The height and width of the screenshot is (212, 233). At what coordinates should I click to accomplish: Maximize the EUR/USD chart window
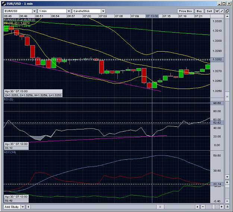point(224,4)
